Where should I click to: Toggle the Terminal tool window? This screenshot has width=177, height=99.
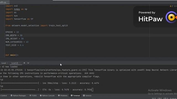tap(75, 96)
